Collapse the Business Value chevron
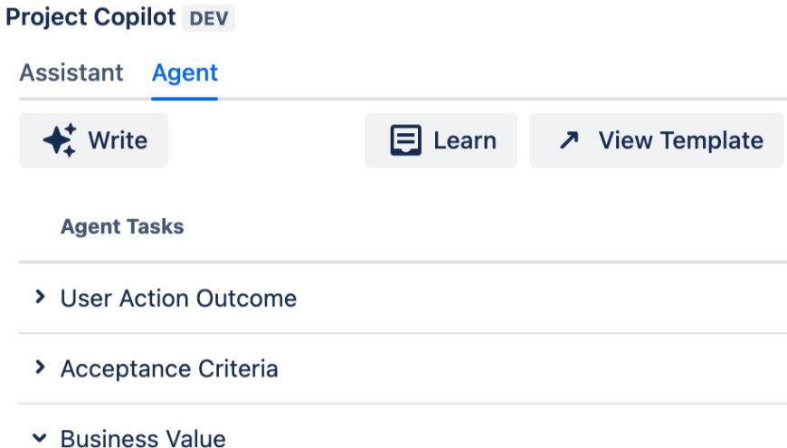 pyautogui.click(x=39, y=438)
